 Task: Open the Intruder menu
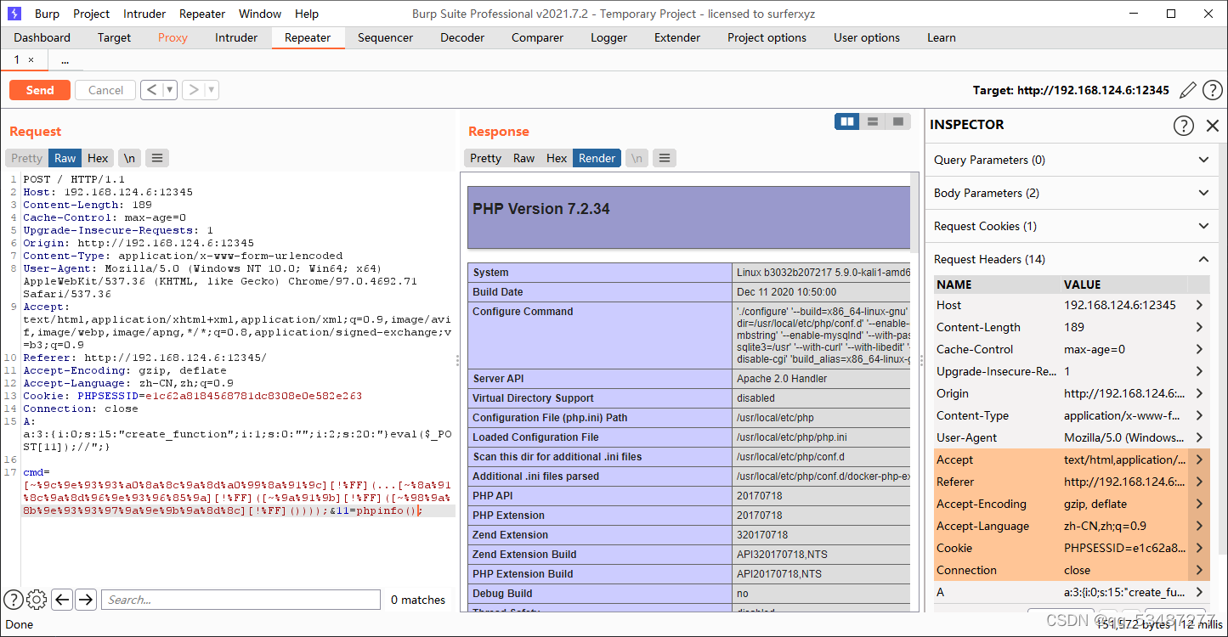[144, 14]
